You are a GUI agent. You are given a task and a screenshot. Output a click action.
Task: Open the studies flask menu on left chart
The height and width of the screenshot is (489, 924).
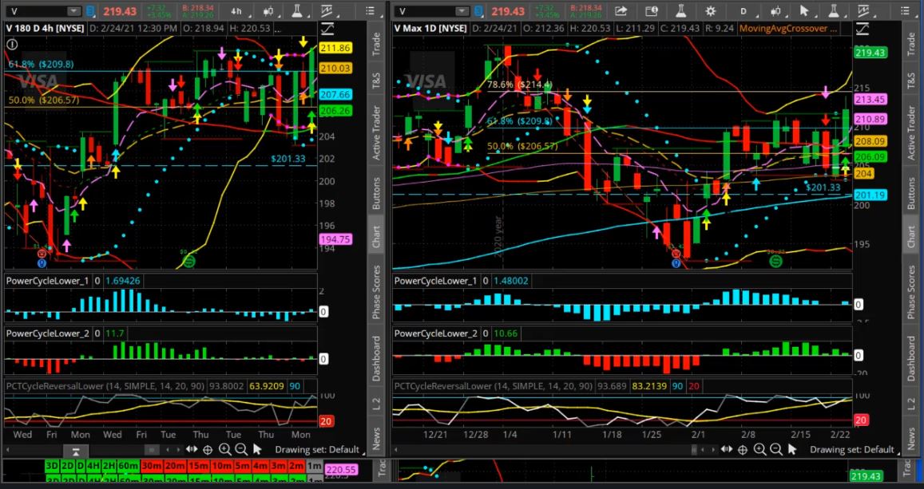click(298, 10)
